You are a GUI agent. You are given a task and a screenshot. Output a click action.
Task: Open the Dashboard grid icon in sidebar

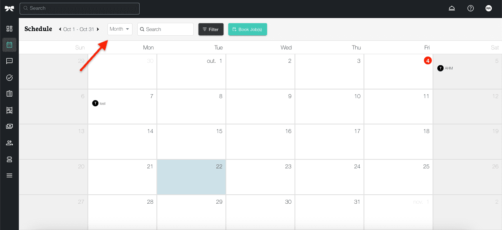pyautogui.click(x=9, y=28)
